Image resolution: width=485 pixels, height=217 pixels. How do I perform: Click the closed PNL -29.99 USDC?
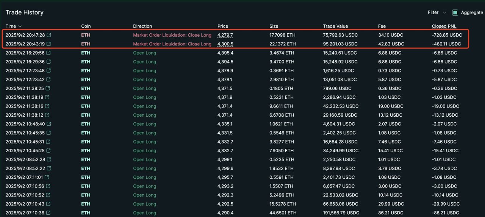[x=445, y=204]
